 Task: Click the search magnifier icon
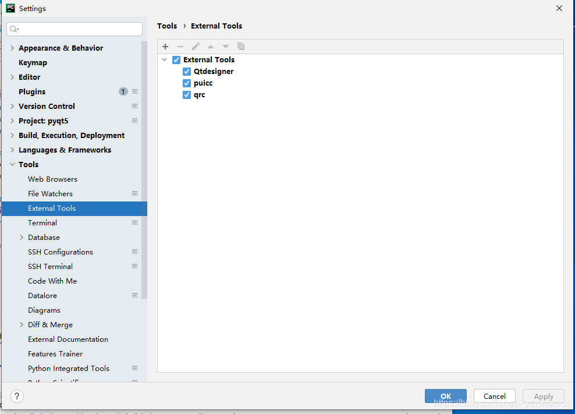[14, 29]
